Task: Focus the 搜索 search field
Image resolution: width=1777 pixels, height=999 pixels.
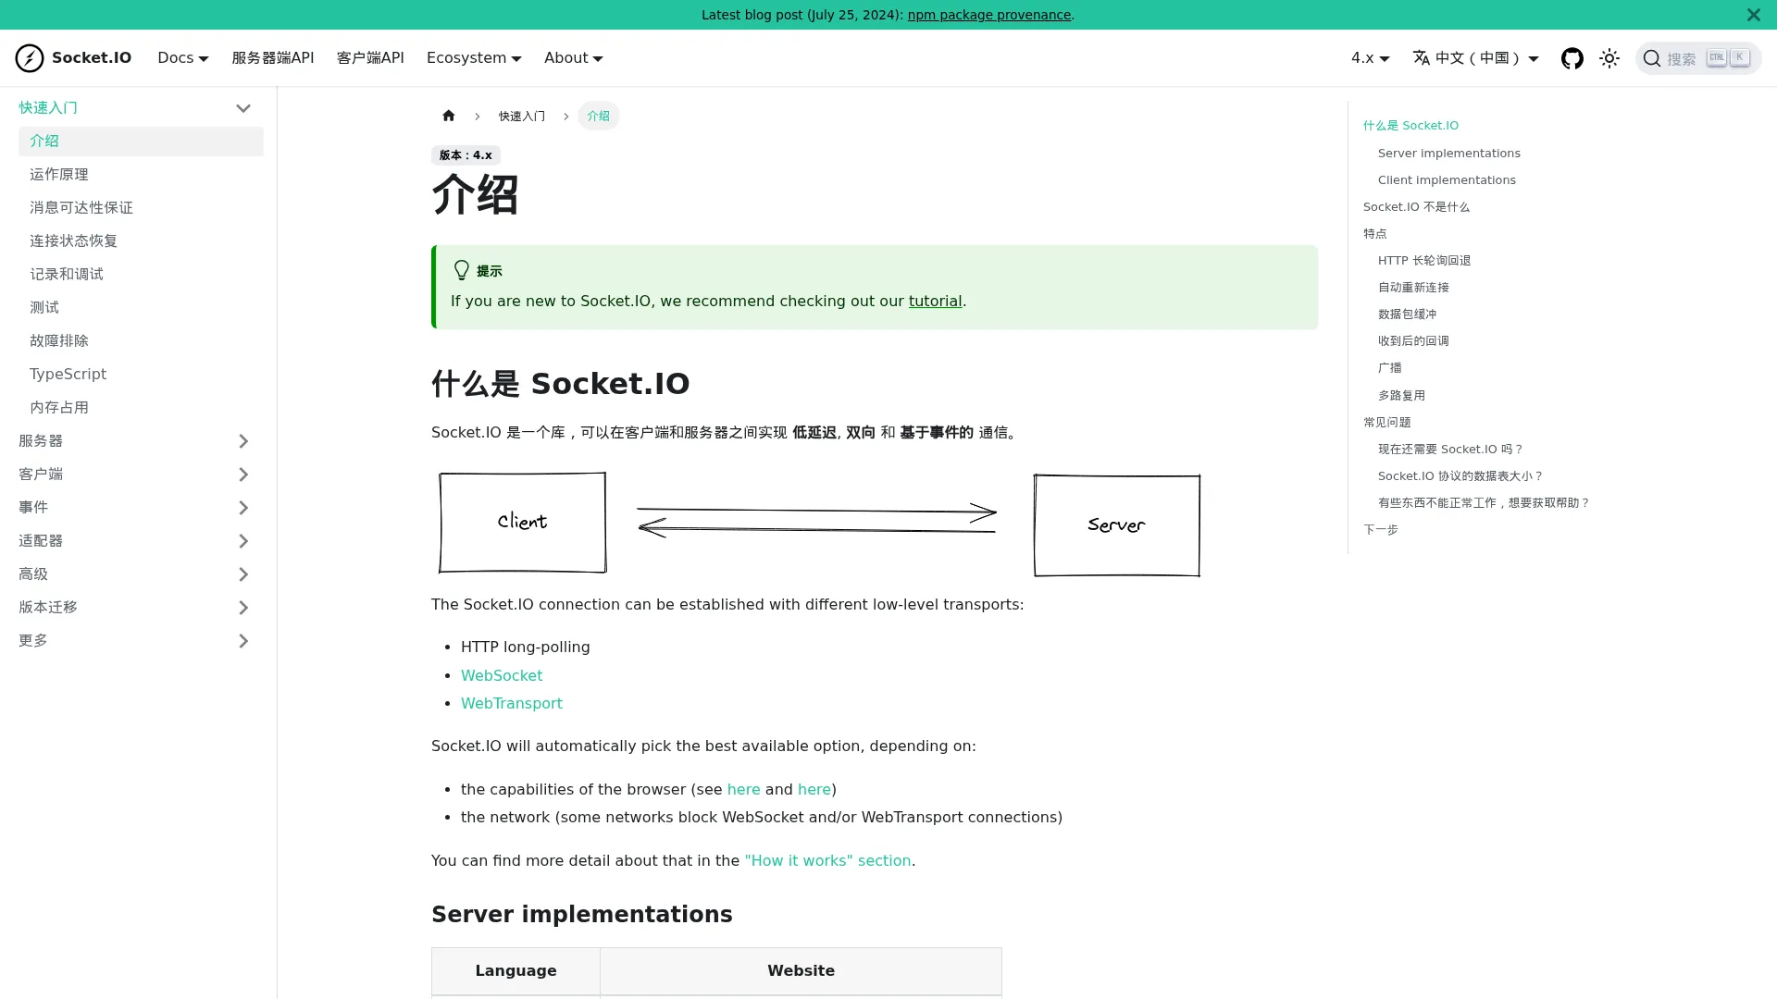Action: pos(1697,58)
